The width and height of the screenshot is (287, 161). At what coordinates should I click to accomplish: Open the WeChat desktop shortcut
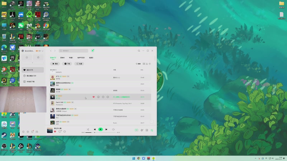pos(21,26)
